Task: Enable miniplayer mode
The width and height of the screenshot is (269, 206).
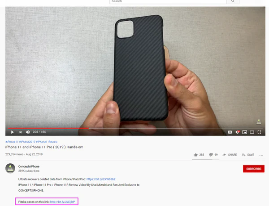Action: point(245,132)
